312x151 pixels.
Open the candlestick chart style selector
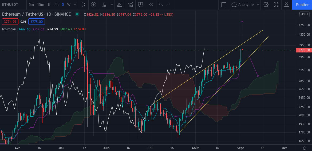pos(83,5)
